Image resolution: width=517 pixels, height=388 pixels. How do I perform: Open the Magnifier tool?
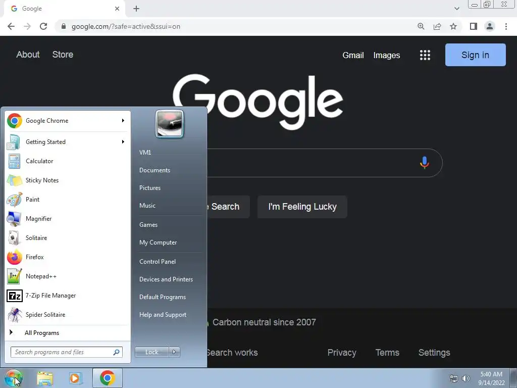point(67,218)
